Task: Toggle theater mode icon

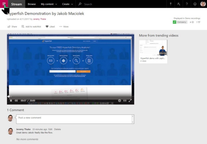Action: pyautogui.click(x=125, y=101)
